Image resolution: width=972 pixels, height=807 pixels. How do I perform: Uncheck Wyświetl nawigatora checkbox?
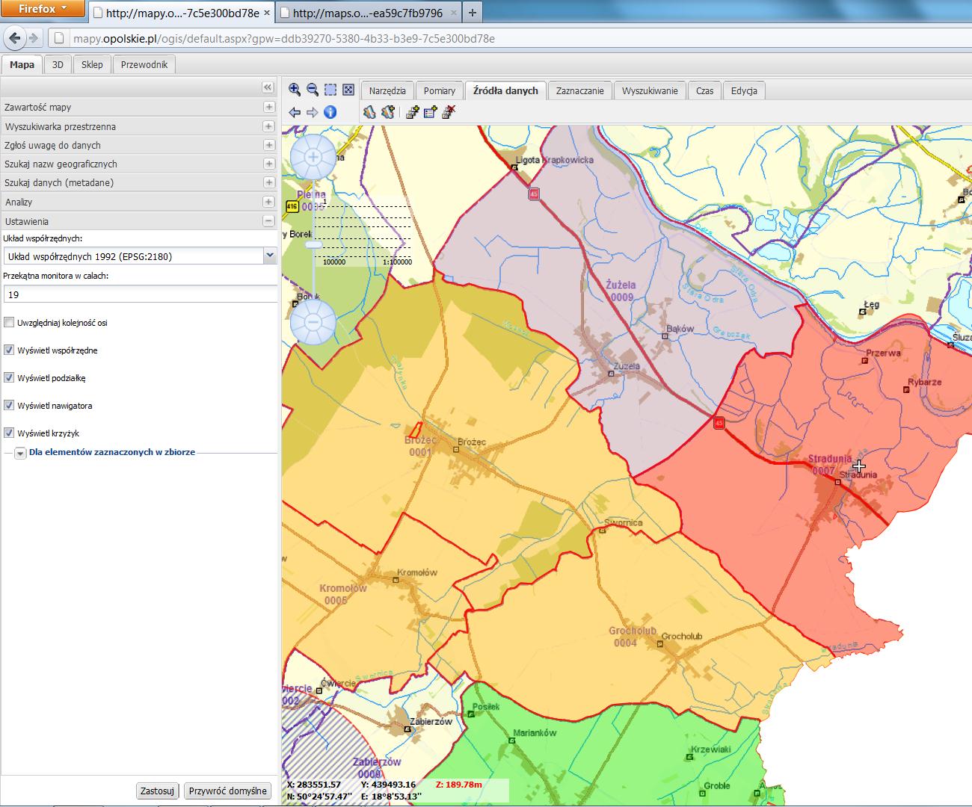[x=9, y=406]
